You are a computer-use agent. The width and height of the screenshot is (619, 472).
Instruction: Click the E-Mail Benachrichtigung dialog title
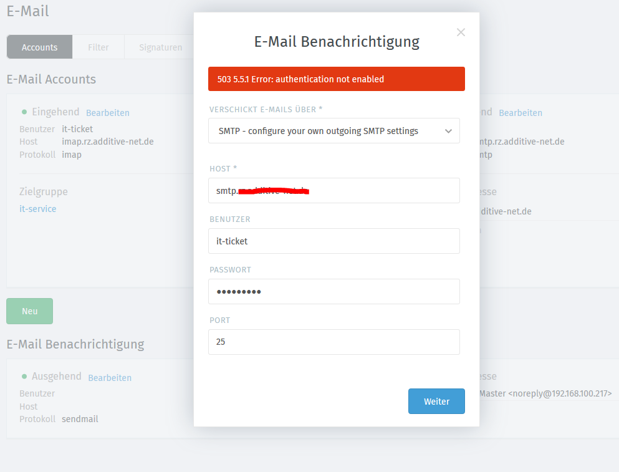[337, 42]
